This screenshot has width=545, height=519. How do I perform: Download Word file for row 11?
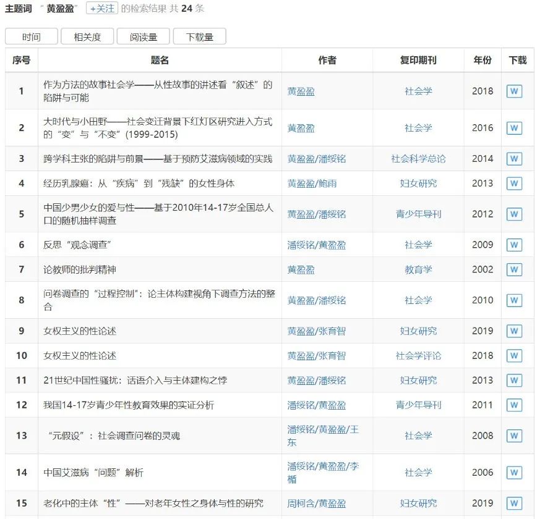[x=514, y=380]
